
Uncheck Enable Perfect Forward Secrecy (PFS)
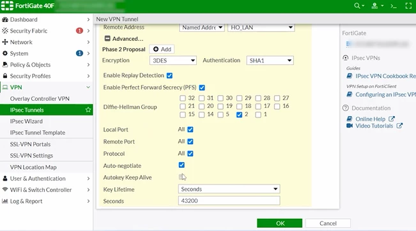[x=202, y=87]
